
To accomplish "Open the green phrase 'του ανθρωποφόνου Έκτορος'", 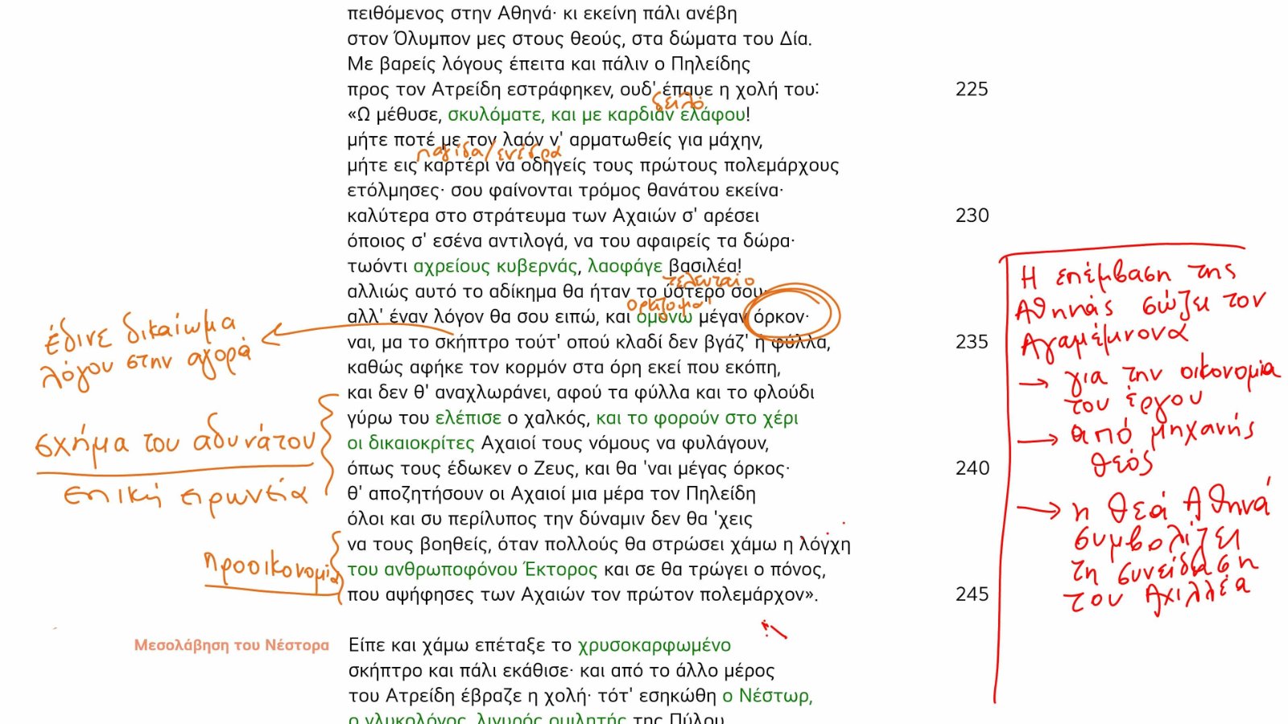I will click(x=473, y=570).
